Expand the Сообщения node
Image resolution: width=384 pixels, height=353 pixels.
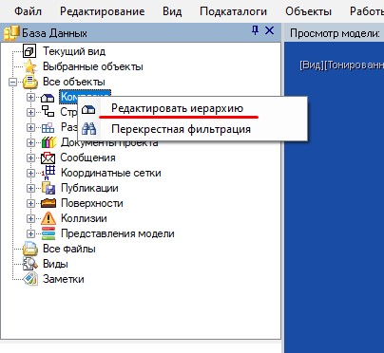click(30, 158)
